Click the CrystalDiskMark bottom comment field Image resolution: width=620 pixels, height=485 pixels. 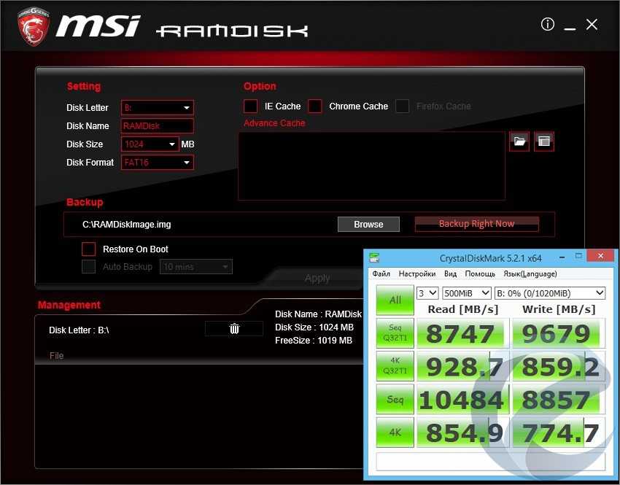pyautogui.click(x=490, y=461)
